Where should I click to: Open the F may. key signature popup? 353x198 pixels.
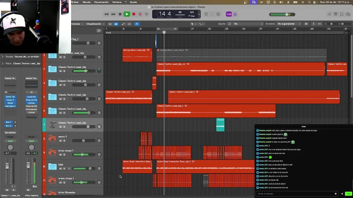coord(192,16)
